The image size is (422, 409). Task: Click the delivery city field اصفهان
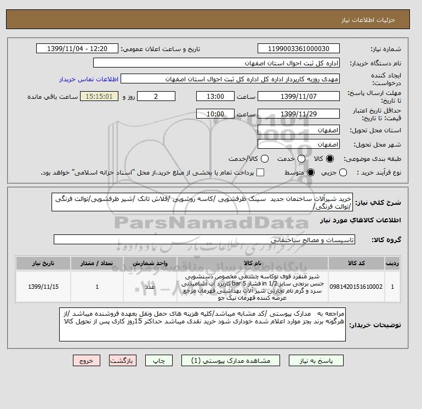(299, 144)
